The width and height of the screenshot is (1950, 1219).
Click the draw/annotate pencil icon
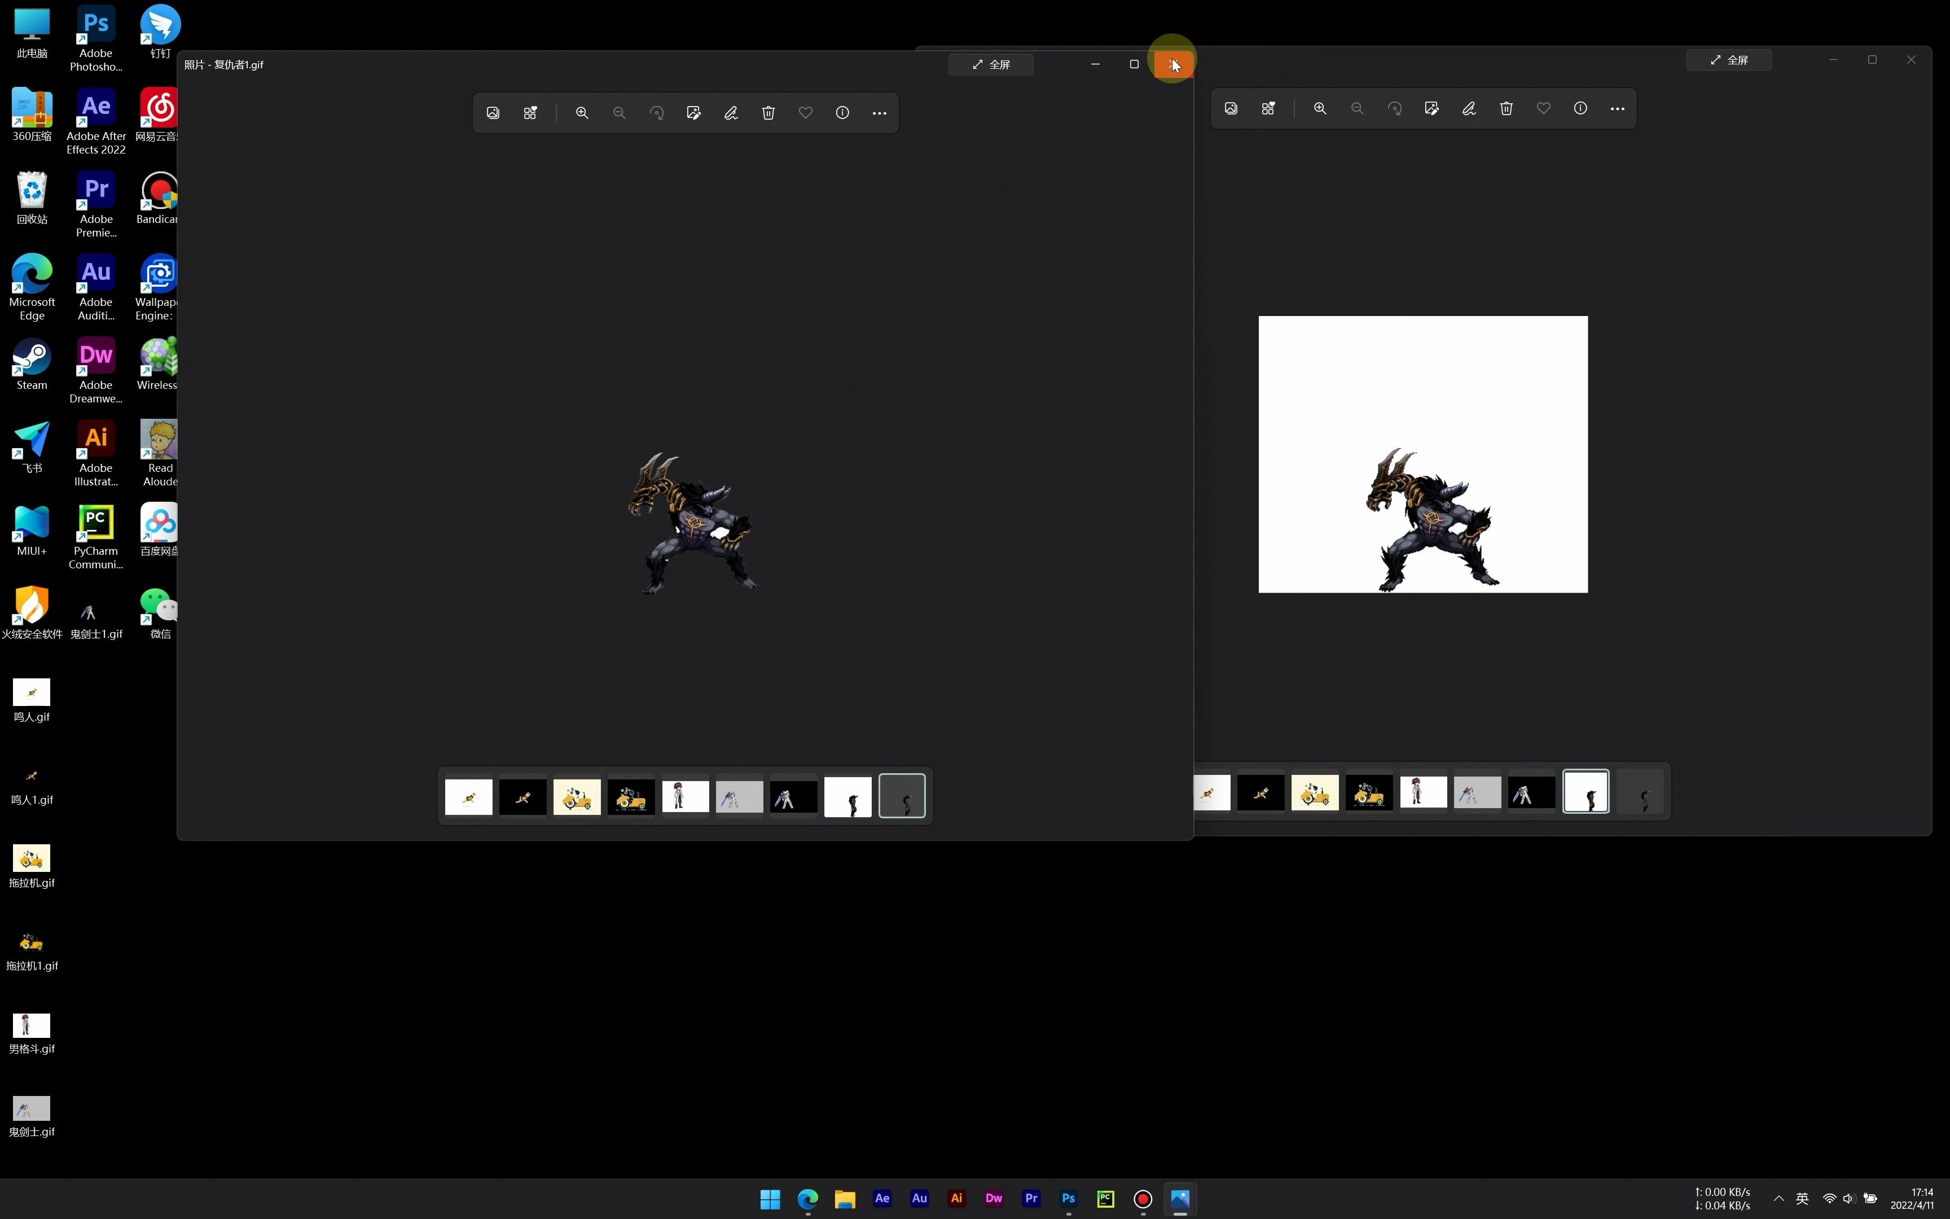(x=731, y=112)
